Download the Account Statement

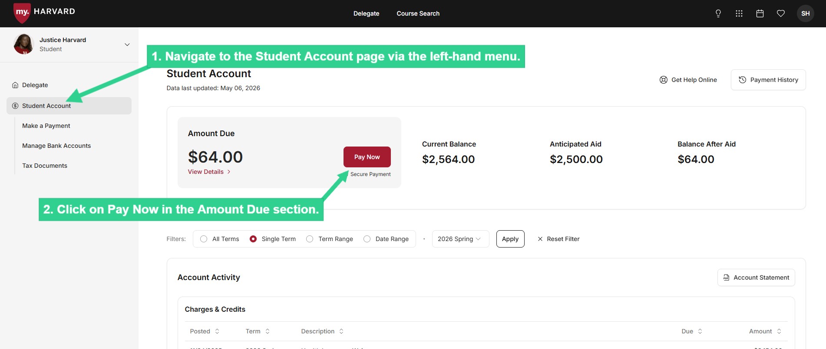[756, 277]
